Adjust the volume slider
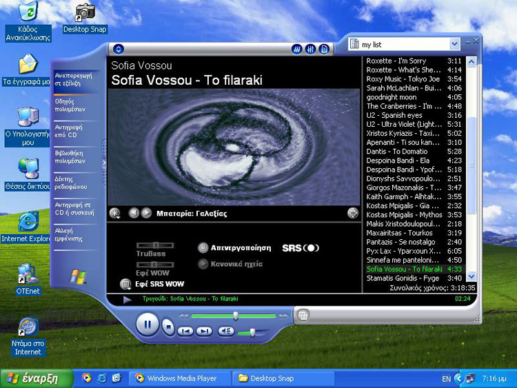This screenshot has height=388, width=517. click(x=252, y=332)
